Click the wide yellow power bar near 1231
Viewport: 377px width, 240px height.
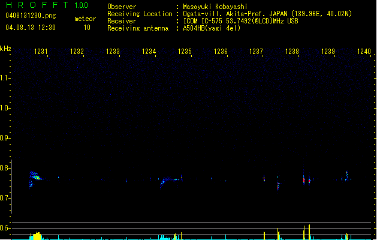click(37, 236)
